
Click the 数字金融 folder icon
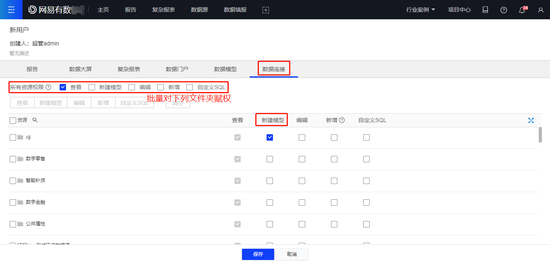tap(20, 202)
